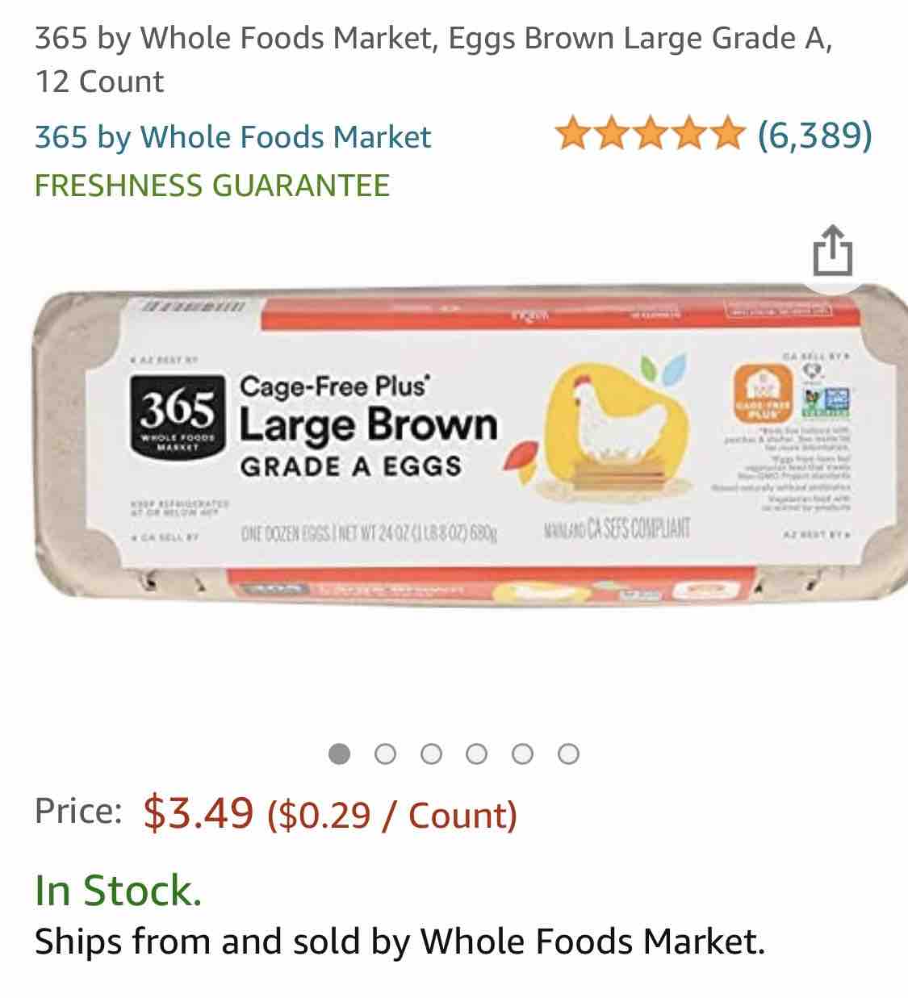The image size is (908, 998).
Task: Tap the $0.29 / Count unit price
Action: (392, 814)
